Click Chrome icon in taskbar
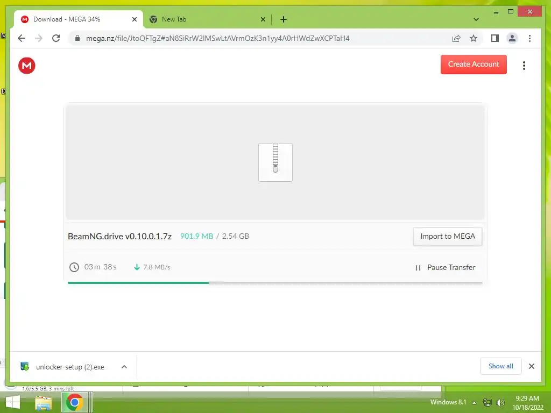 74,402
